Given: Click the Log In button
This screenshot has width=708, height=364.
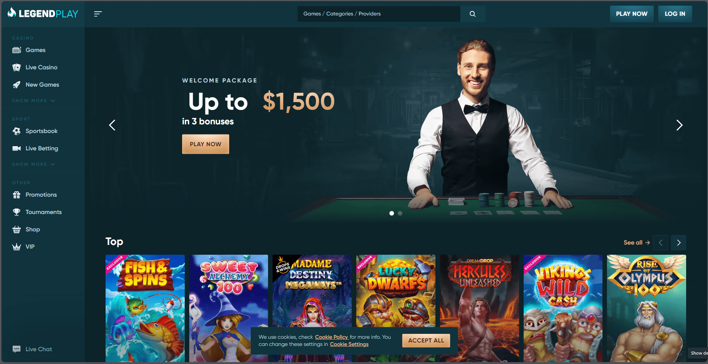Looking at the screenshot, I should [675, 14].
